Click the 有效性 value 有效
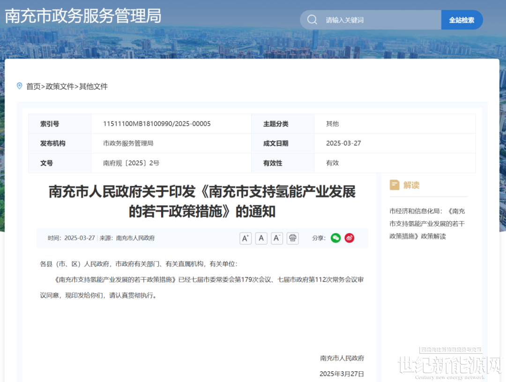The image size is (506, 382). [x=332, y=163]
